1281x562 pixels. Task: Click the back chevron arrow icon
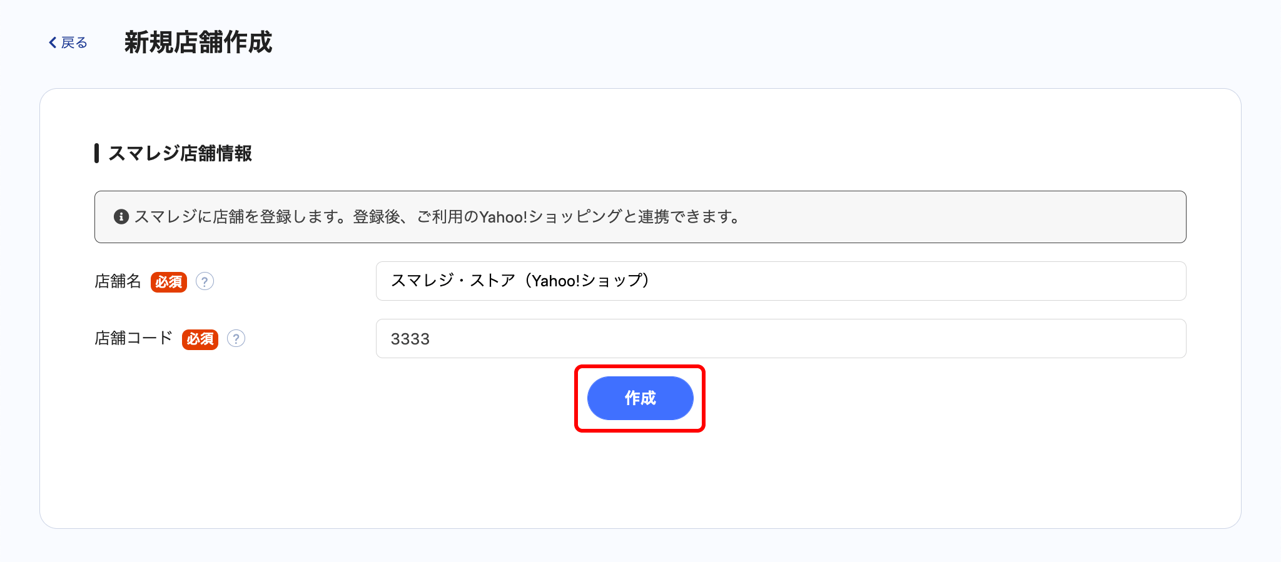53,43
